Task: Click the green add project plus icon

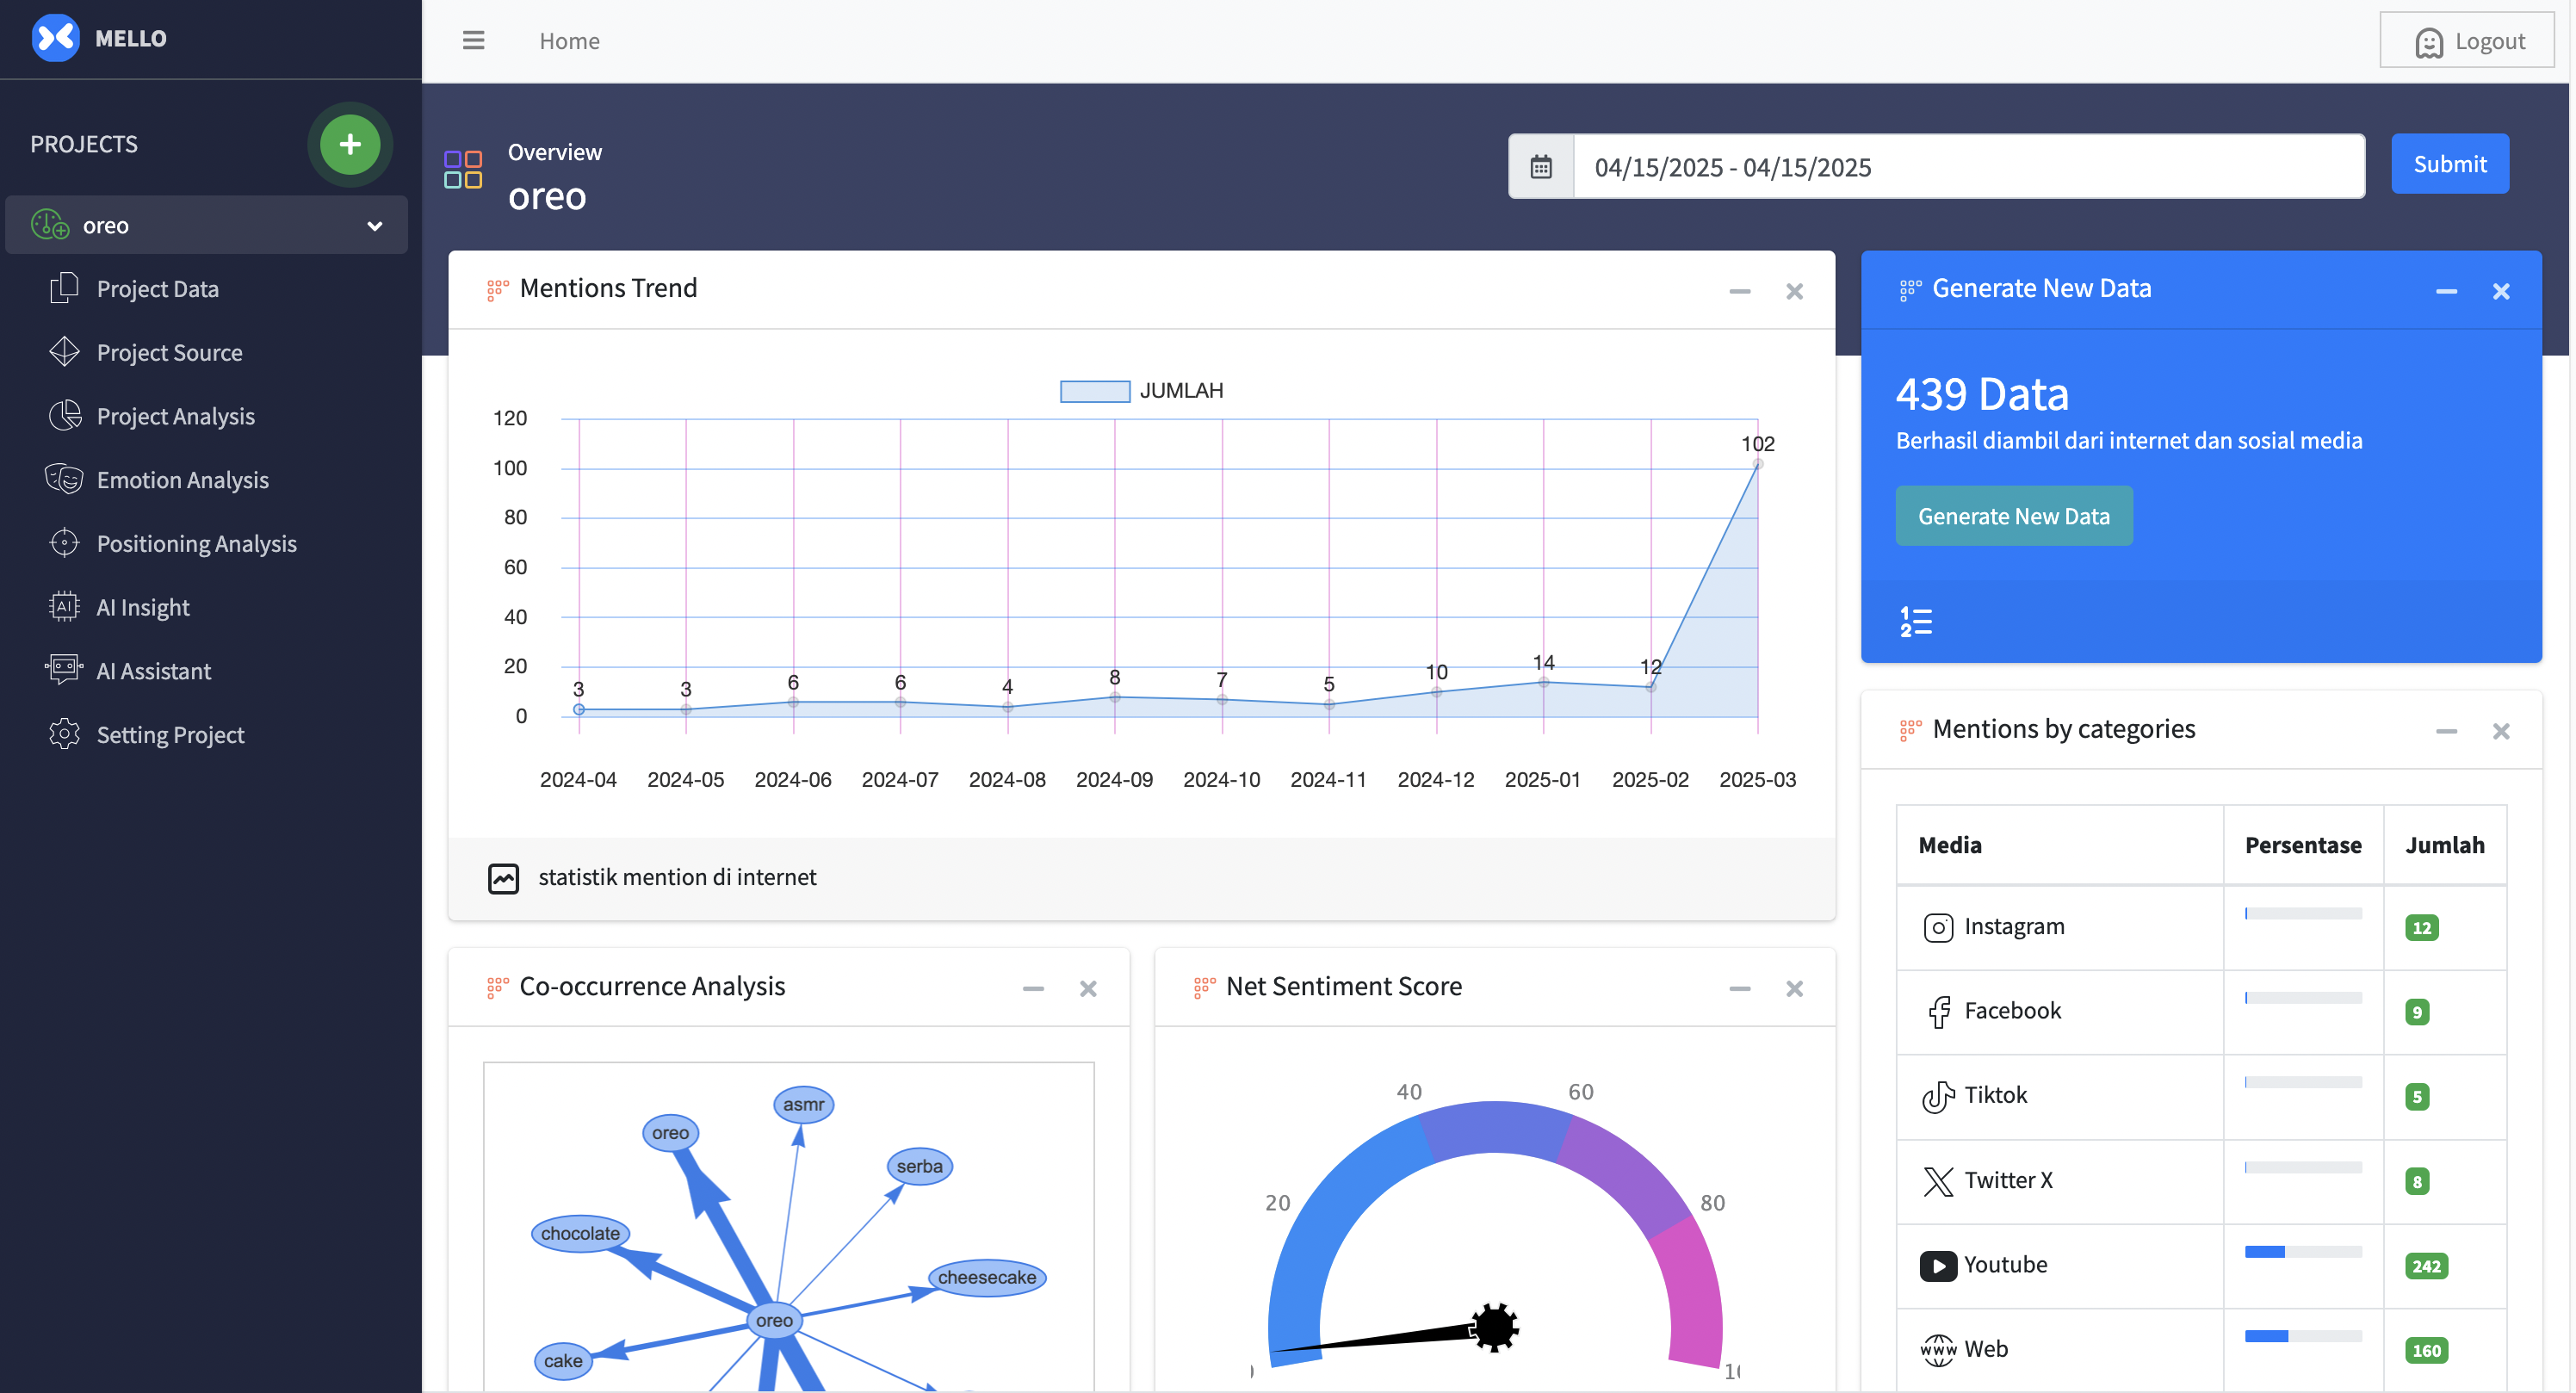Action: (x=349, y=144)
